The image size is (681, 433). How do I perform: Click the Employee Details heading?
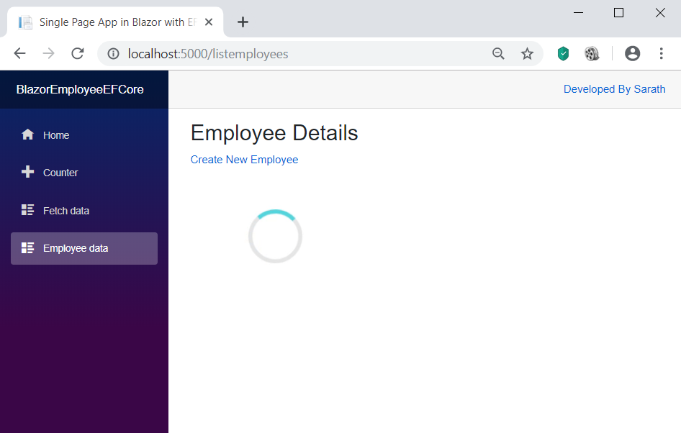pos(274,133)
